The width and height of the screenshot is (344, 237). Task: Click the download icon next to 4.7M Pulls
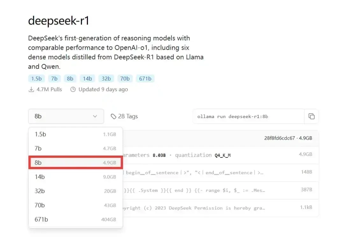click(x=31, y=89)
